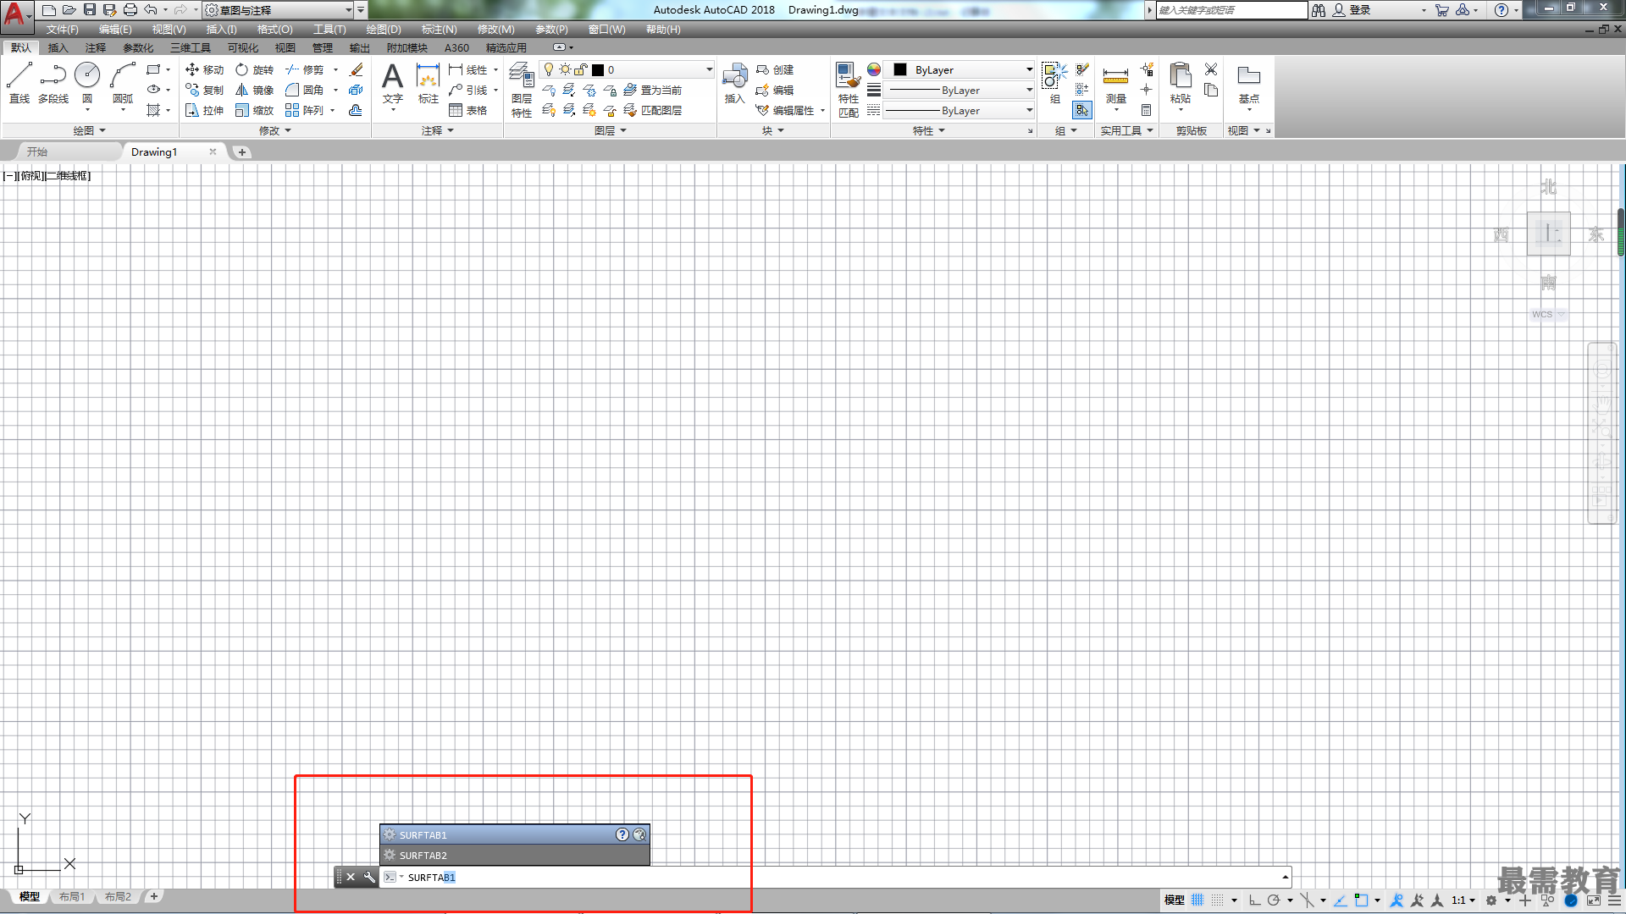Open the object color wheel swatch
The height and width of the screenshot is (914, 1626).
[x=873, y=69]
